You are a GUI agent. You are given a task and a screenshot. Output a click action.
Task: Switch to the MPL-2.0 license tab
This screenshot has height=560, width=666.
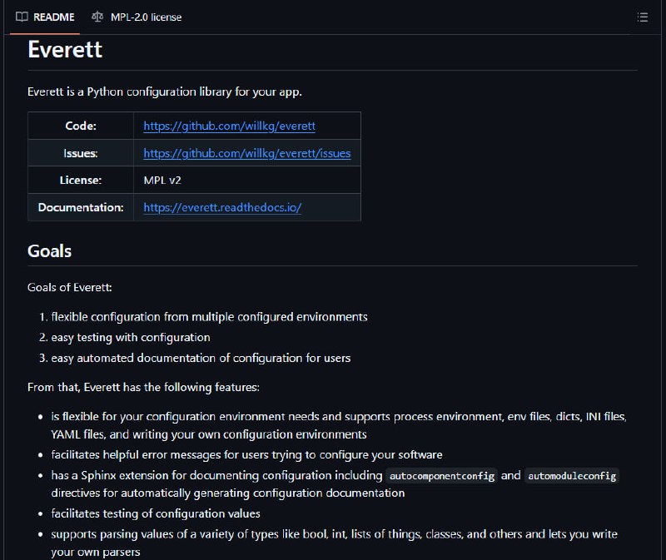pos(137,17)
